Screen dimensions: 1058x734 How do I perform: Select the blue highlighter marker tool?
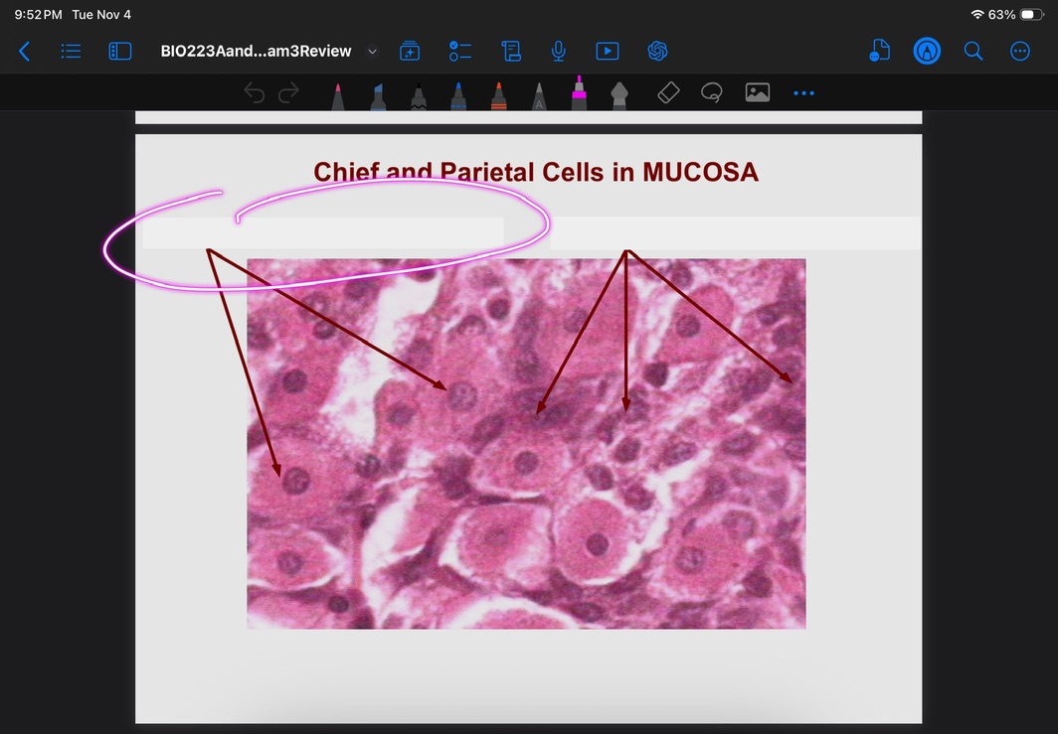pyautogui.click(x=378, y=96)
